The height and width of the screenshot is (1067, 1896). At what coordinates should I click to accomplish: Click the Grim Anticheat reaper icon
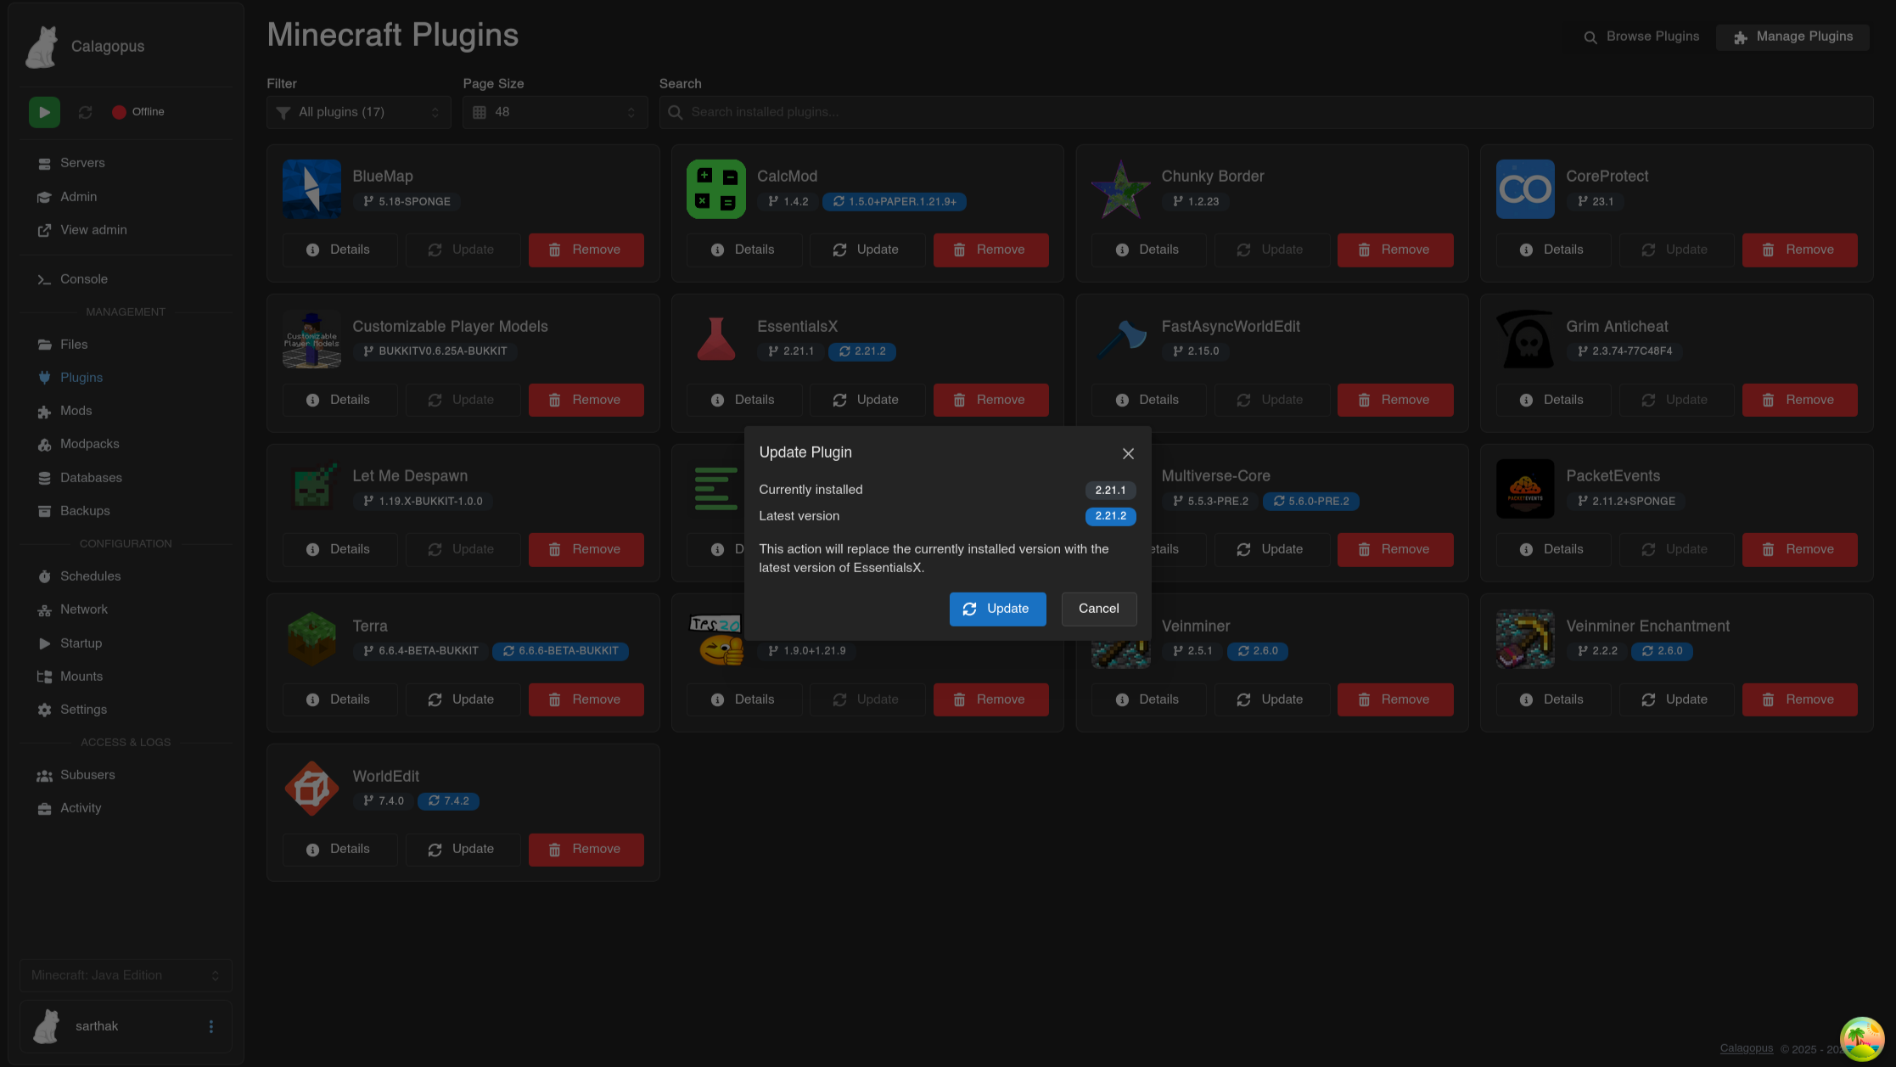tap(1524, 339)
